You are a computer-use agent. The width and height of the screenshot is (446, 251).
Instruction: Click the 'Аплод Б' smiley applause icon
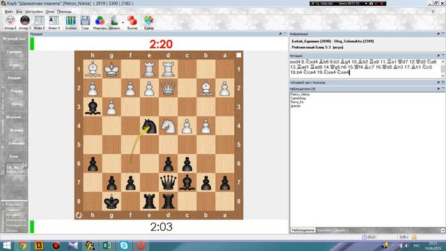tap(10, 21)
